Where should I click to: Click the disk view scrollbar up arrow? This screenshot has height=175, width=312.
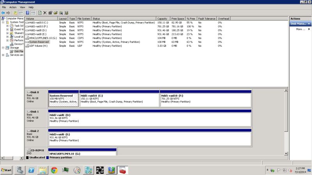(286, 90)
